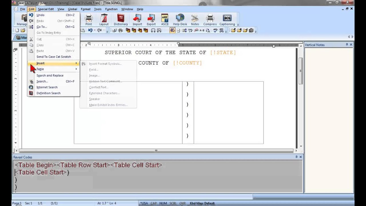Click the tab scroll right arrow
The height and width of the screenshot is (206, 366).
352,37
